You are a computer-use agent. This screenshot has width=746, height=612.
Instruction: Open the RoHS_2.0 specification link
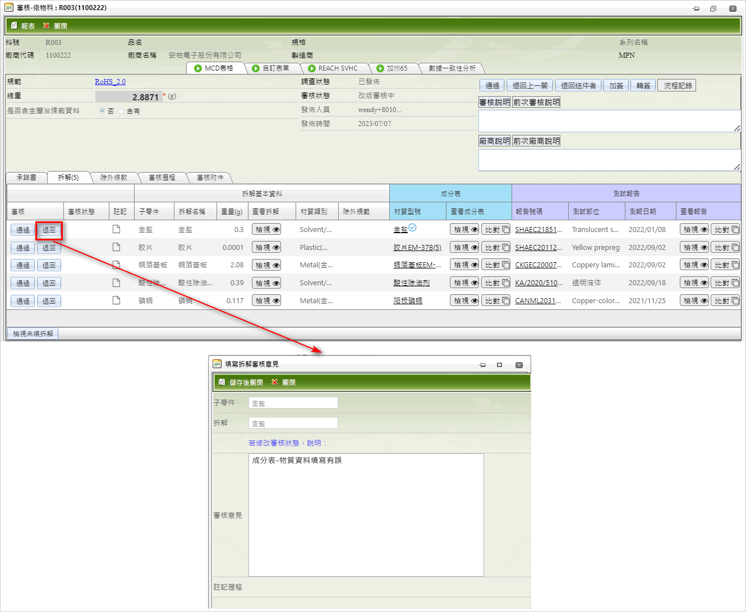click(110, 82)
